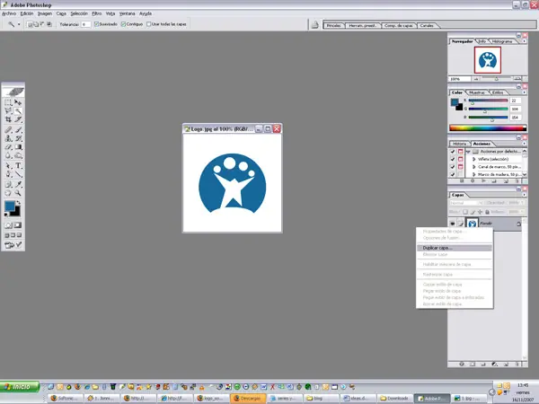Image resolution: width=539 pixels, height=404 pixels.
Task: Pick a color from the spectrum ramp
Action: pos(488,128)
